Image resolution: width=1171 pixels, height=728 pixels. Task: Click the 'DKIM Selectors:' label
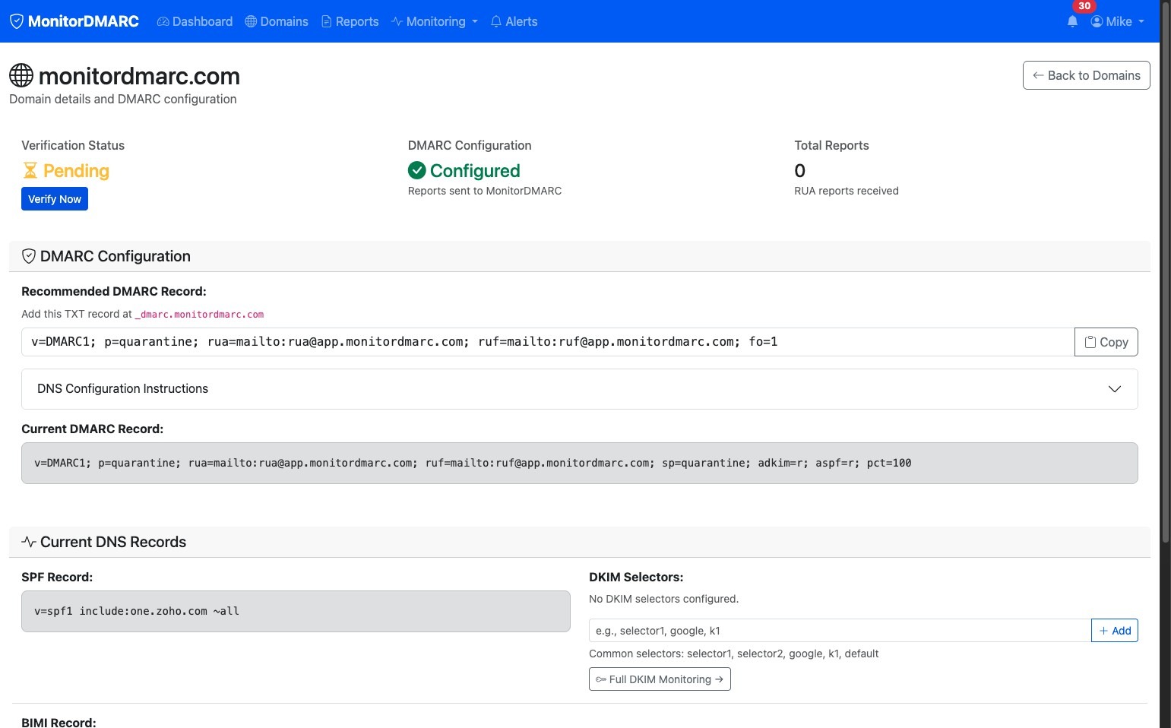click(636, 577)
